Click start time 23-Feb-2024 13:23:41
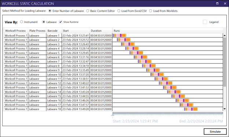 tap(76, 36)
